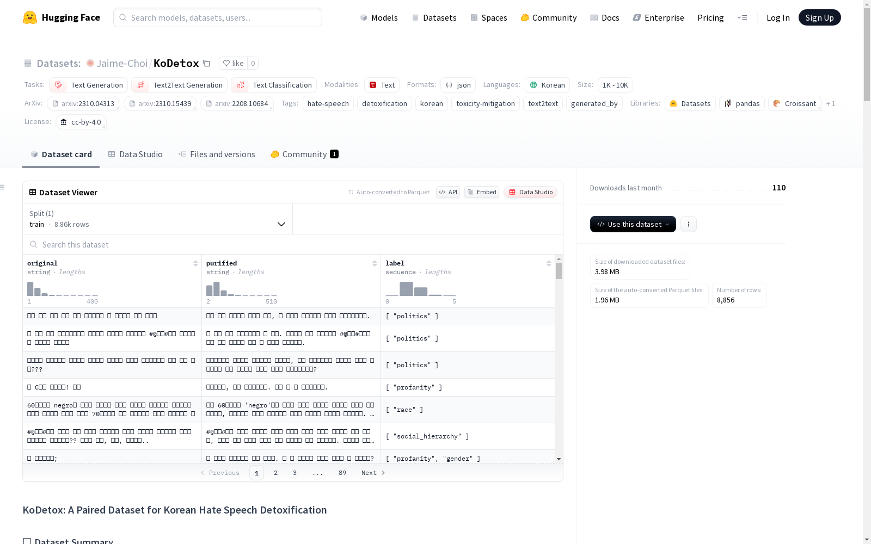This screenshot has height=544, width=871.
Task: Click the purified column length histogram
Action: 242,288
